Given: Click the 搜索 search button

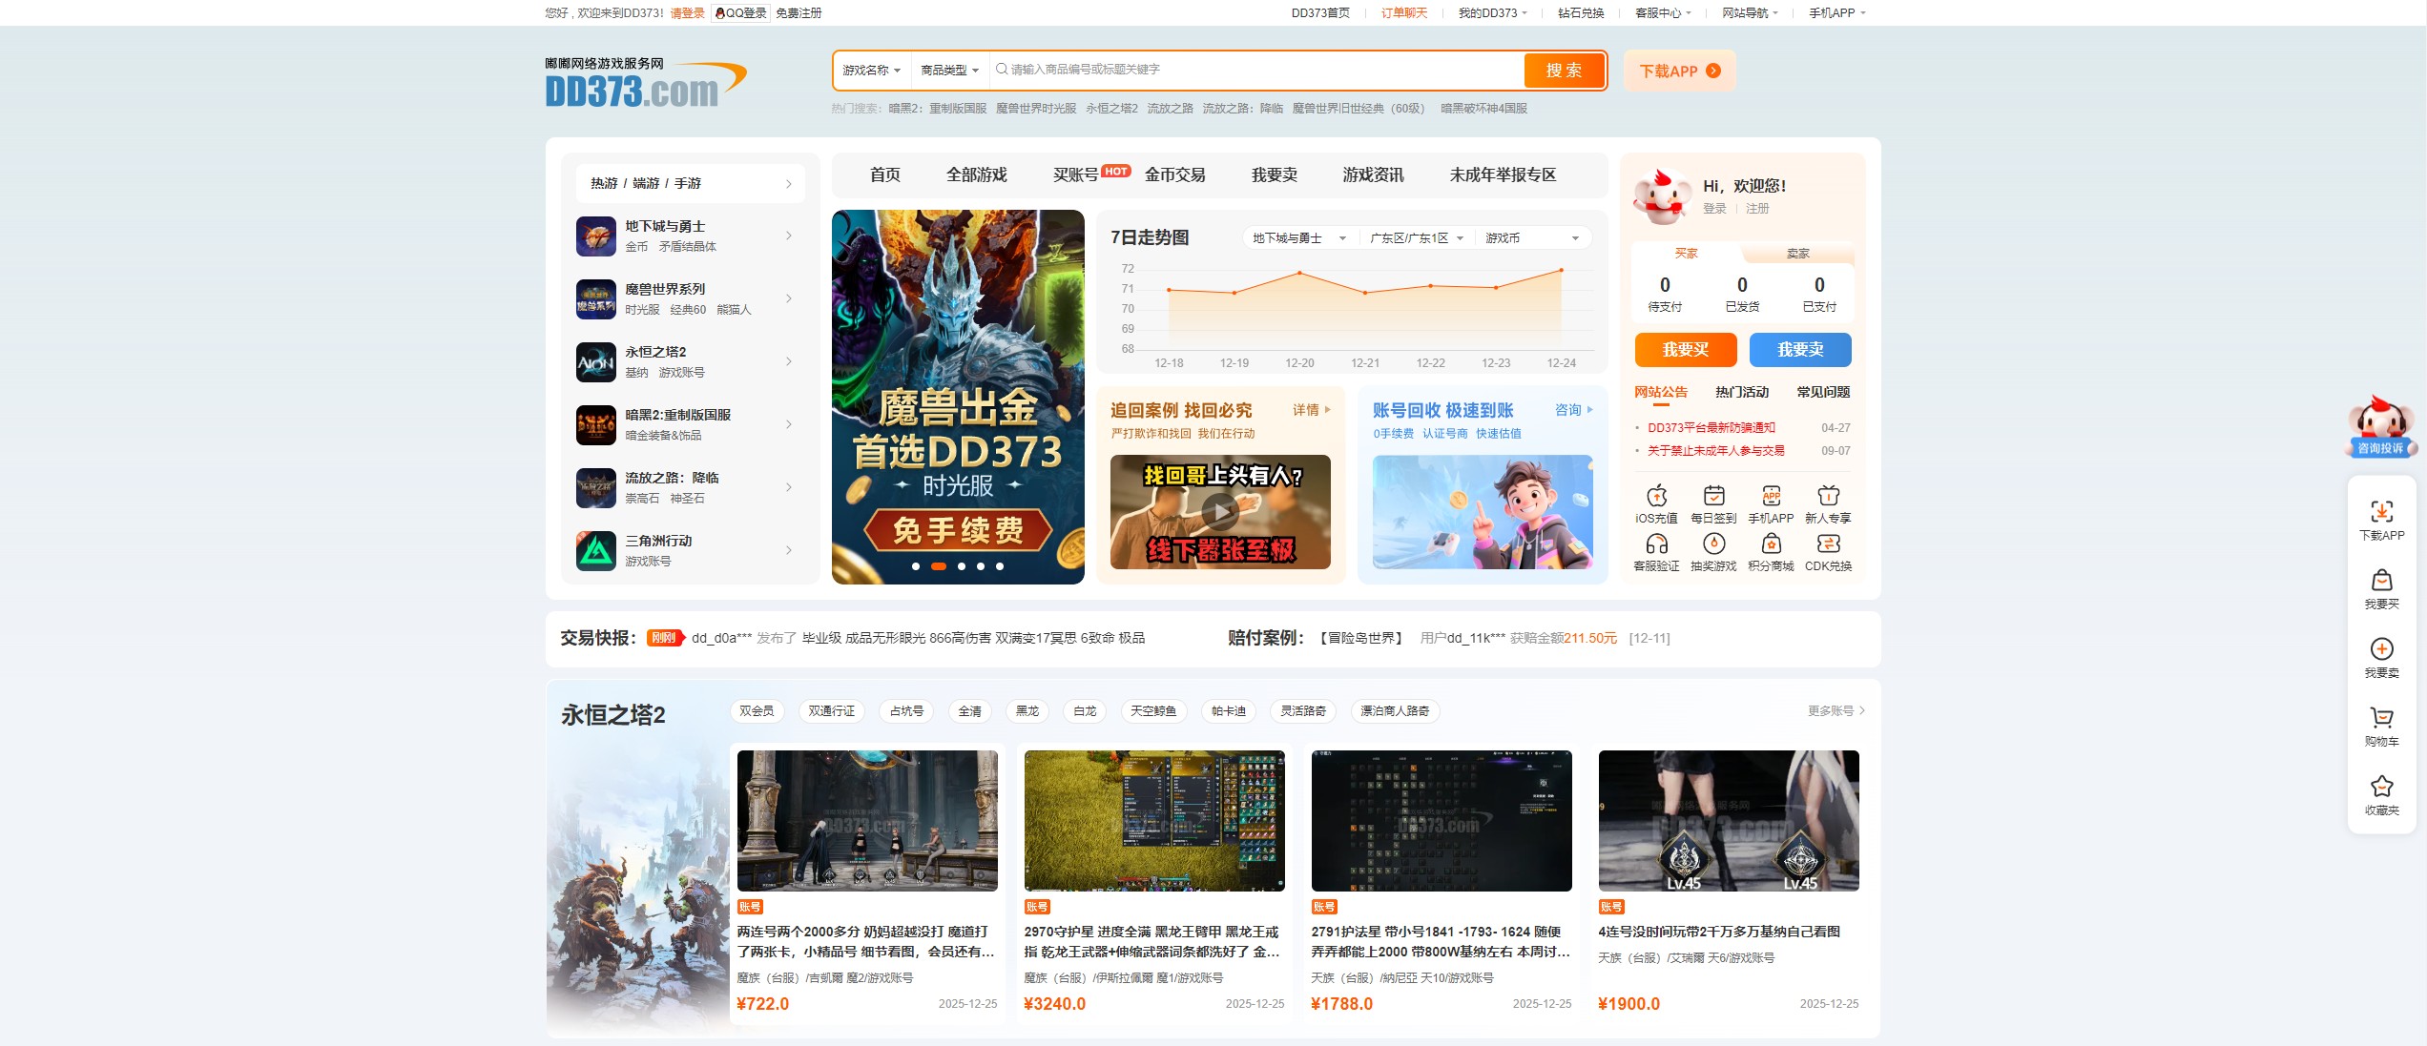Looking at the screenshot, I should pyautogui.click(x=1563, y=70).
